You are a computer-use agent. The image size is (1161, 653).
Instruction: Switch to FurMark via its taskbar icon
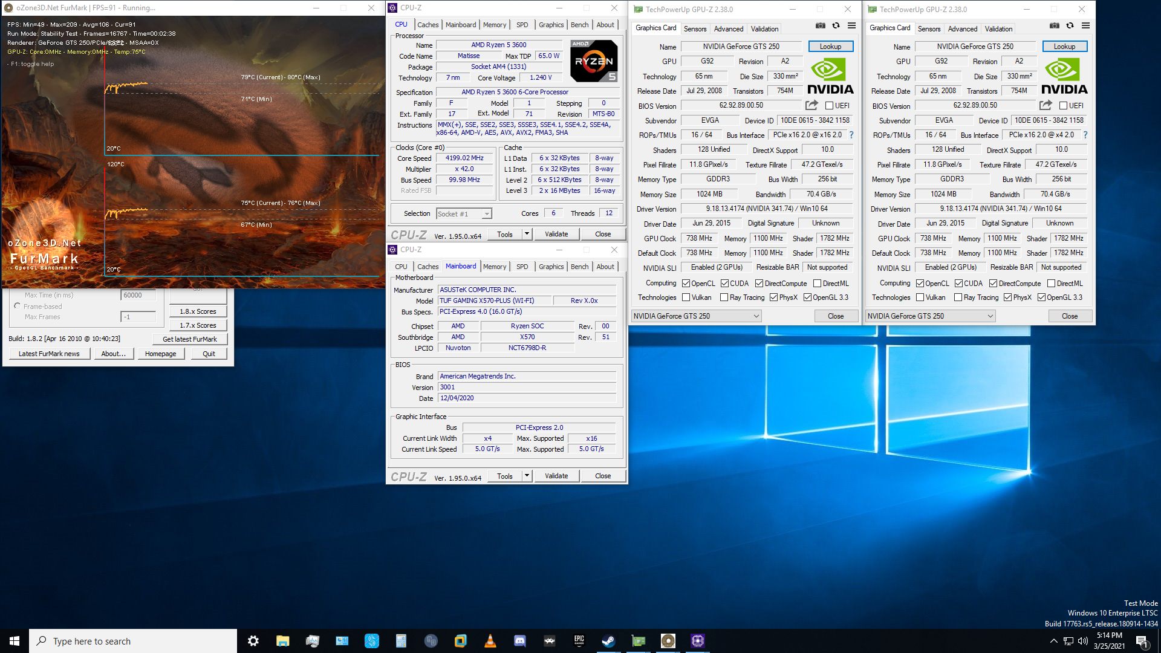pyautogui.click(x=668, y=641)
